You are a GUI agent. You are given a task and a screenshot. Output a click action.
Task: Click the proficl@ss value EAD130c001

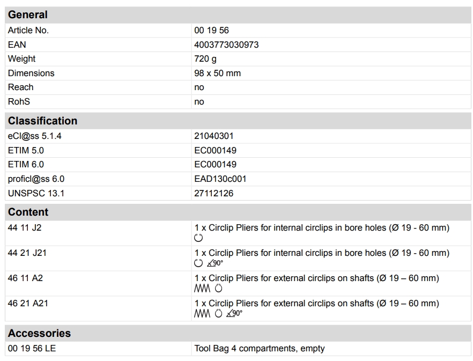tap(220, 179)
